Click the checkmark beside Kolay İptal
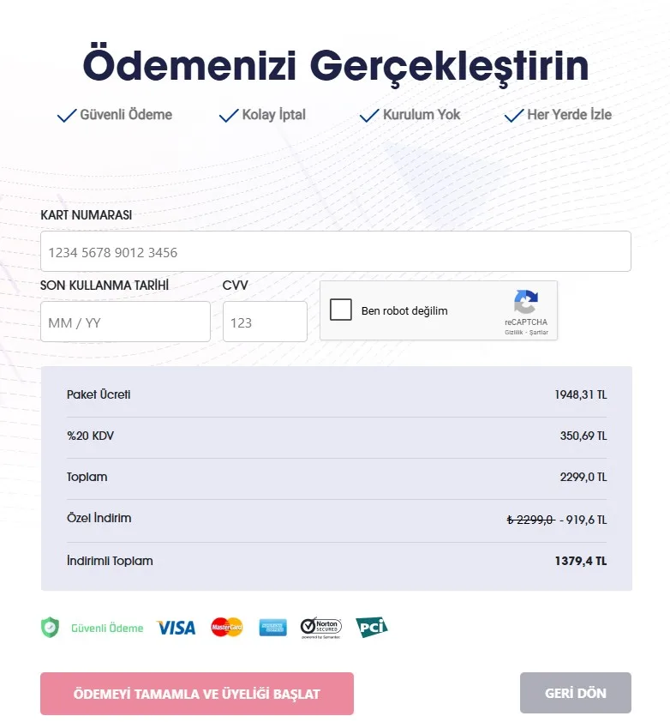This screenshot has height=722, width=670. 229,116
